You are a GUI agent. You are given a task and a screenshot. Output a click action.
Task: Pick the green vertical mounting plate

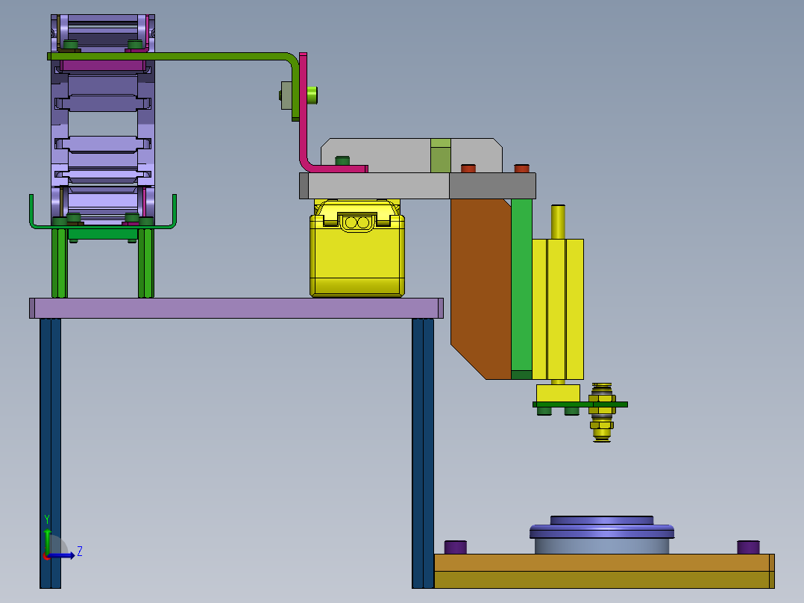pos(521,289)
